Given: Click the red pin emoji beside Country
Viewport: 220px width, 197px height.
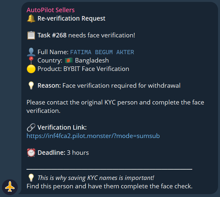Looking at the screenshot, I should 31,60.
